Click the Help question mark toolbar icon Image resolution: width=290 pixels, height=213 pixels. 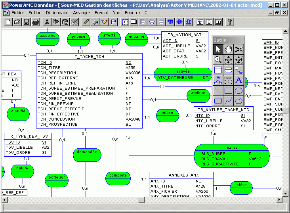coord(229,22)
